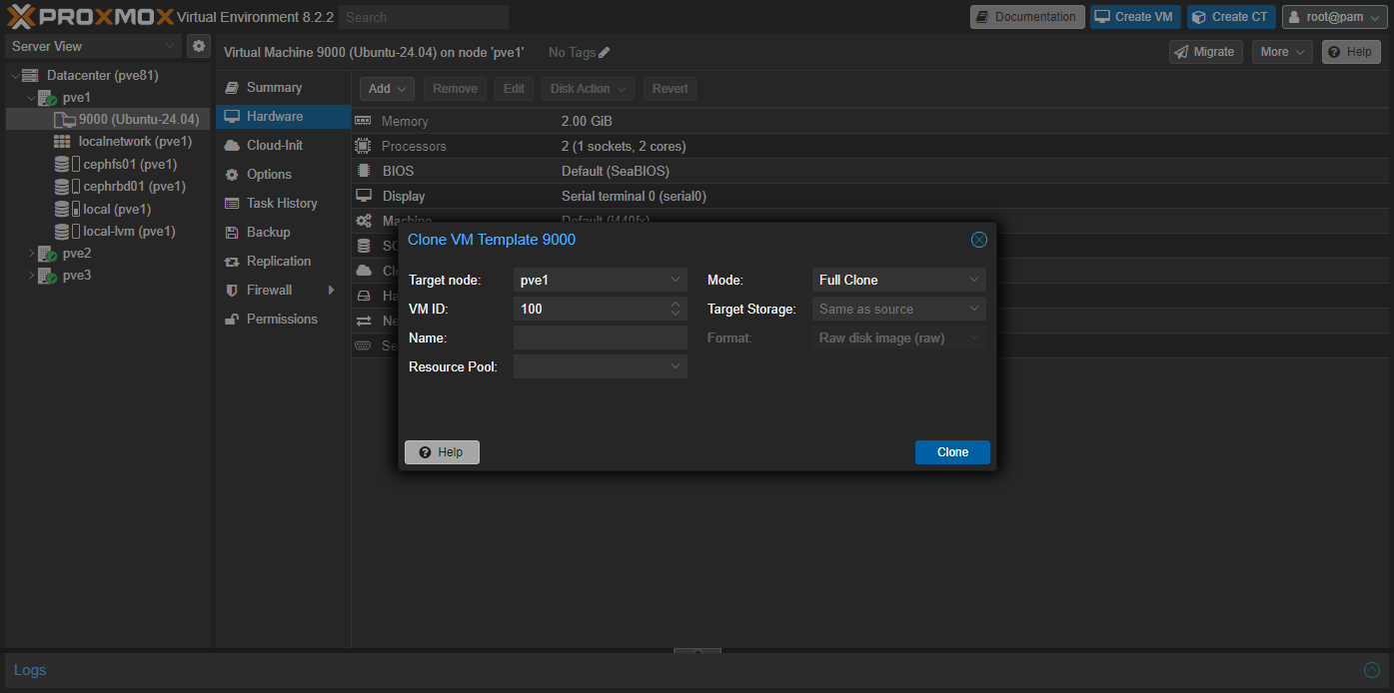Expand the pve3 node
The width and height of the screenshot is (1394, 693).
click(x=31, y=276)
